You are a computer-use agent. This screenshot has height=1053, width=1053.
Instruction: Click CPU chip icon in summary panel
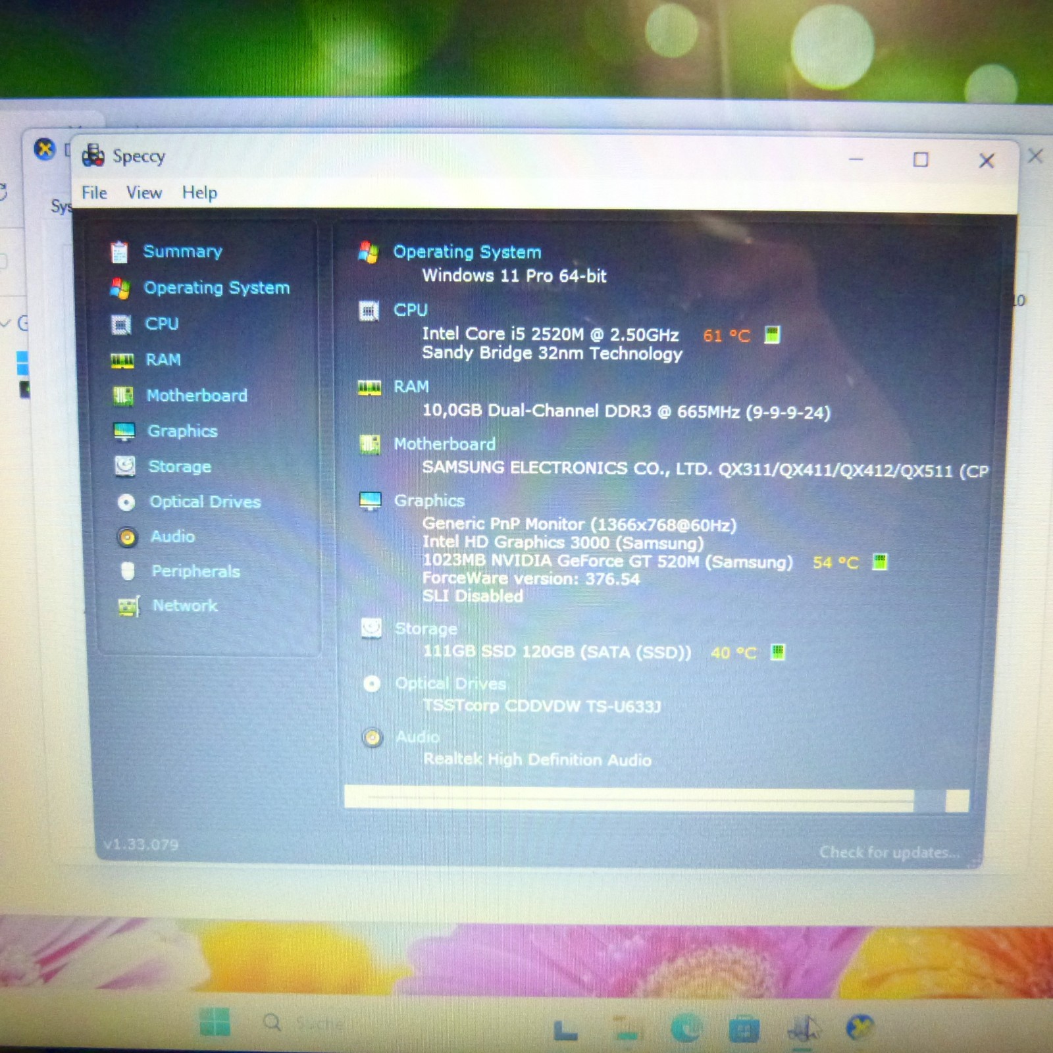[369, 310]
